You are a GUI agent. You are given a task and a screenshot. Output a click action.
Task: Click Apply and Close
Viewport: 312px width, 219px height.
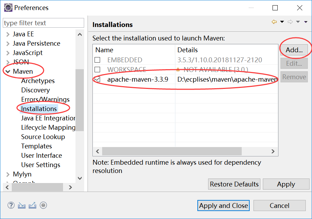(223, 206)
